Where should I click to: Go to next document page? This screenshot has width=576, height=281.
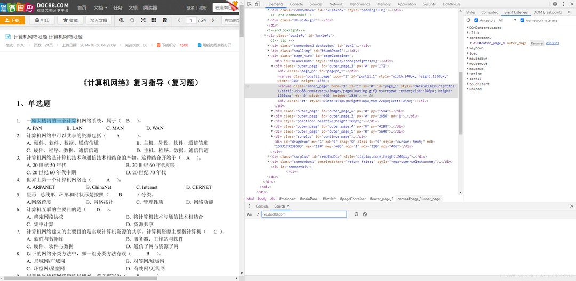click(x=213, y=20)
